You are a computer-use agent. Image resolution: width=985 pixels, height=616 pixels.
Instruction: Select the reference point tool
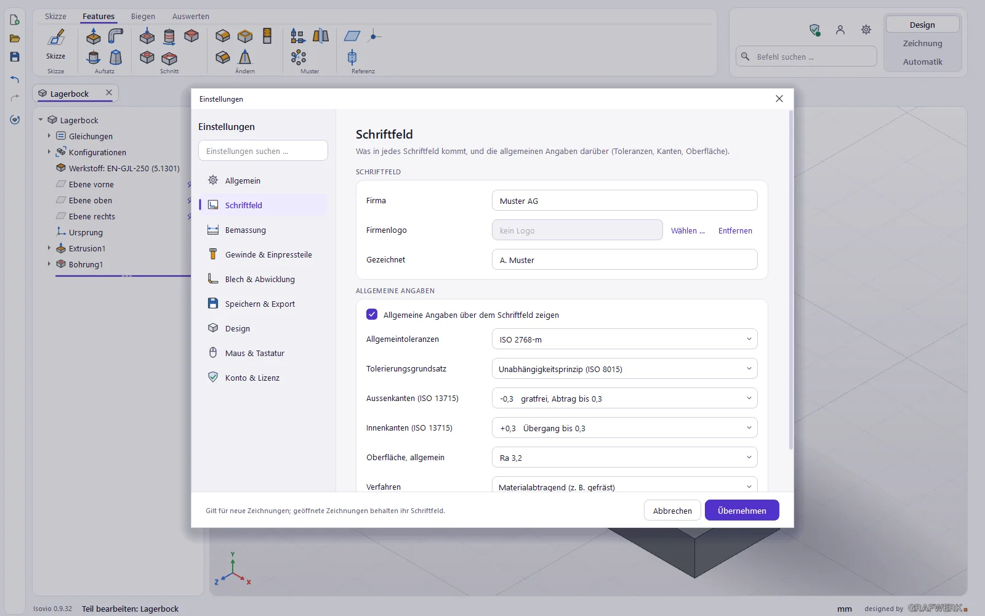coord(374,36)
